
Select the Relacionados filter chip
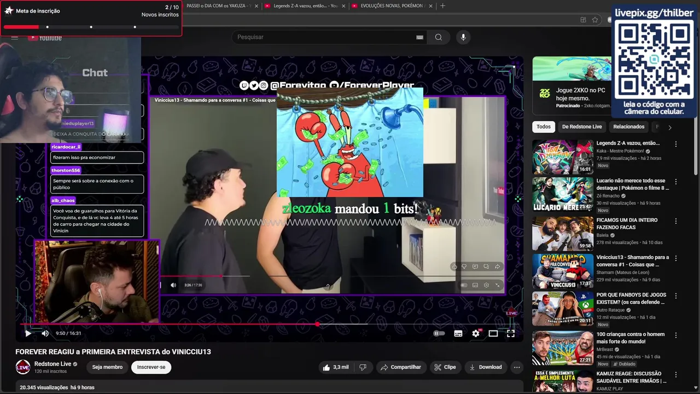[629, 127]
